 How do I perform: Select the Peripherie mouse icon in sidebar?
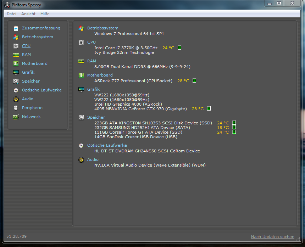pos(16,108)
